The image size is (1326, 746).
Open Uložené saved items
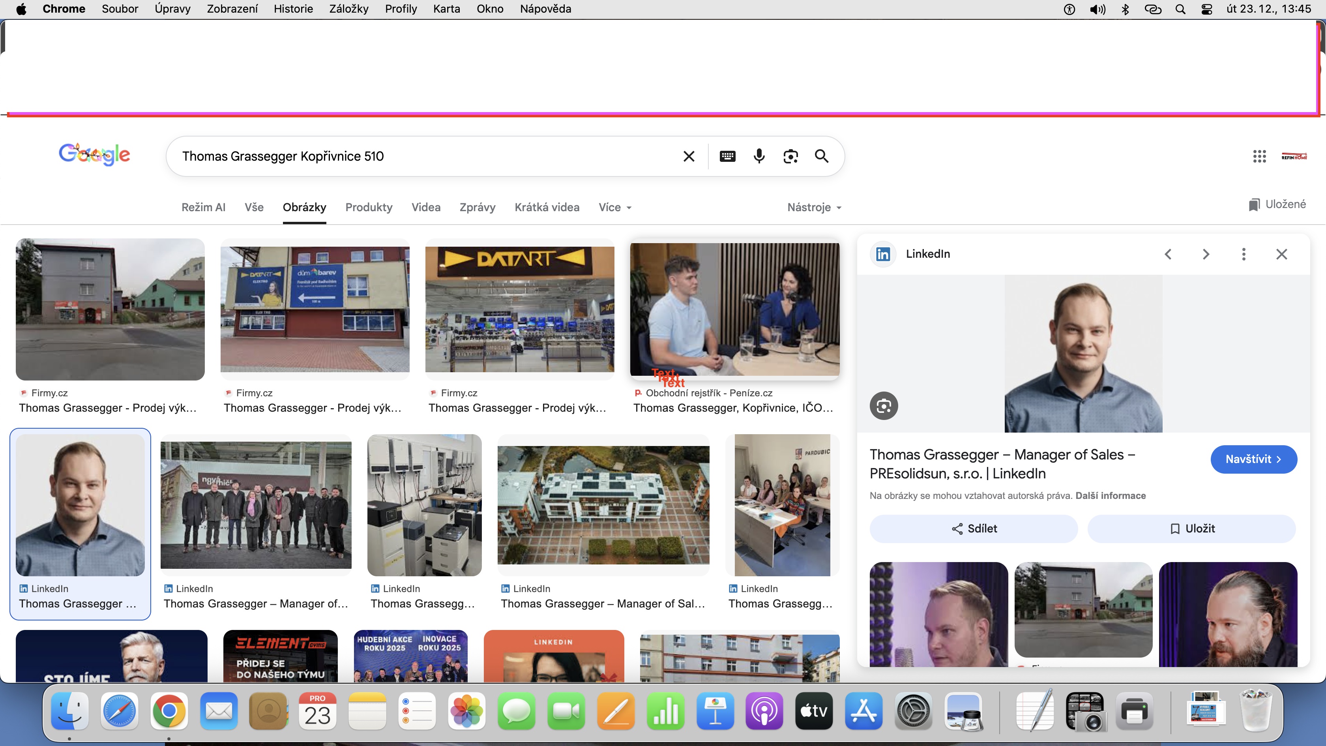tap(1277, 204)
